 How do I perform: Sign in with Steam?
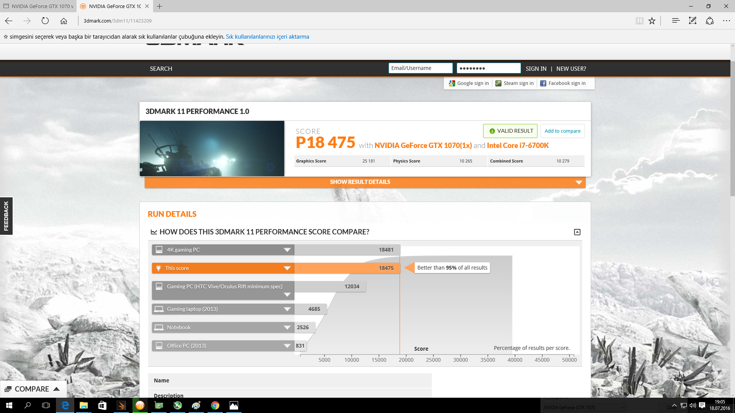[x=514, y=83]
